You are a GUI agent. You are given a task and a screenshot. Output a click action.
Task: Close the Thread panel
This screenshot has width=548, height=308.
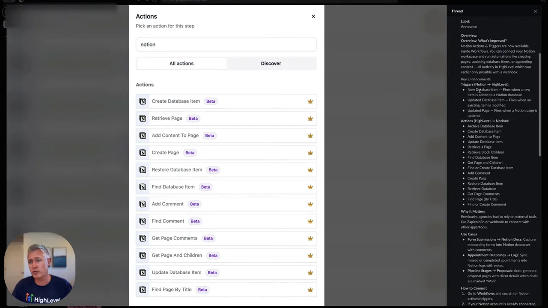point(535,11)
